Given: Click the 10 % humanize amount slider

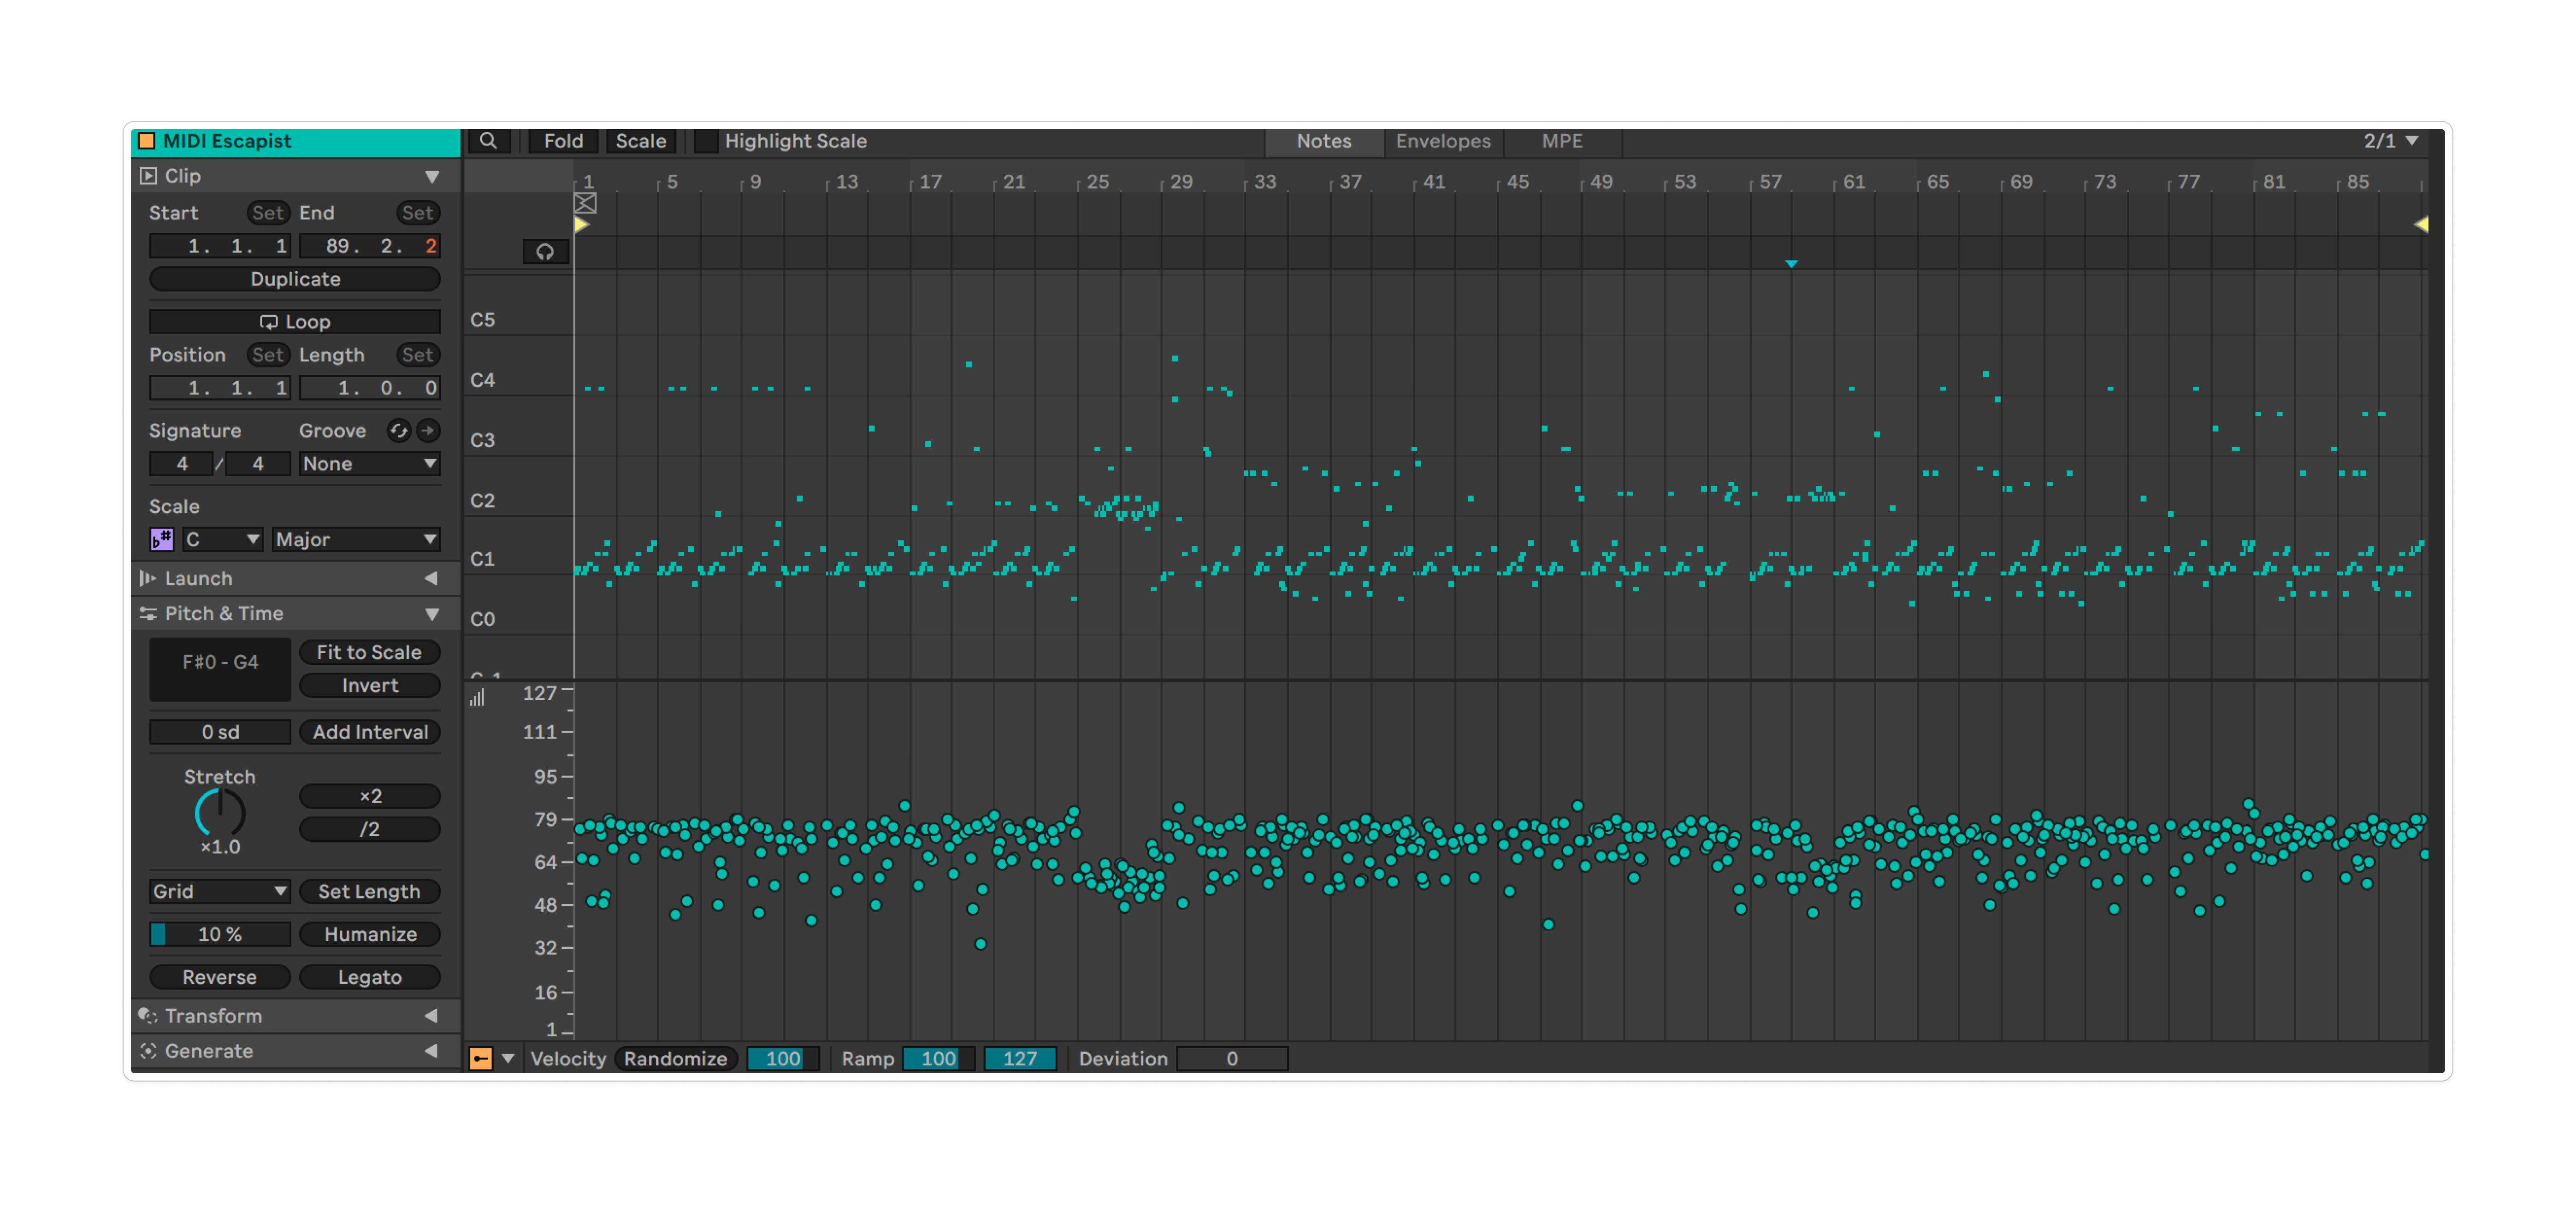Looking at the screenshot, I should 220,935.
